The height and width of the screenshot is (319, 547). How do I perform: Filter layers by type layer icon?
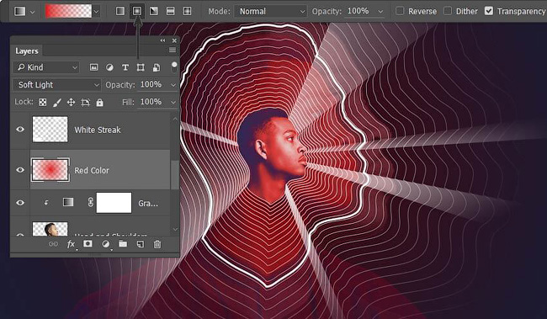(x=125, y=67)
